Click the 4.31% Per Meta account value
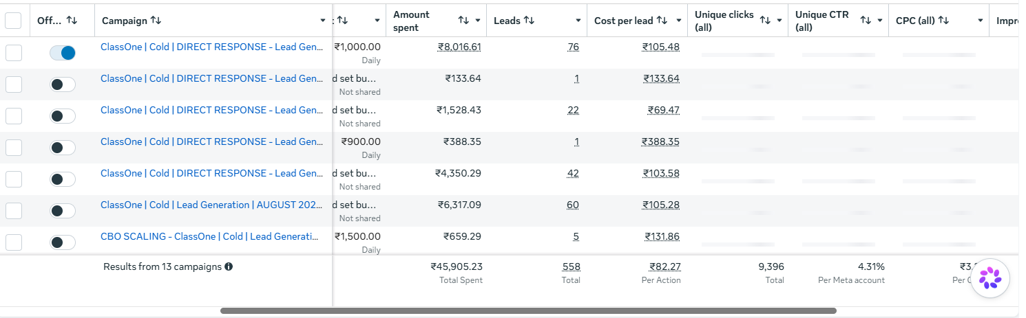The image size is (1026, 318). [871, 266]
